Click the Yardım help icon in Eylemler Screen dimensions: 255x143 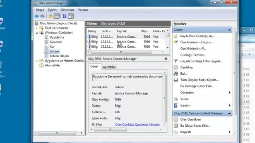tap(176, 106)
